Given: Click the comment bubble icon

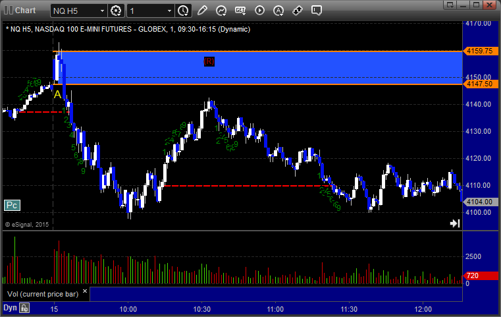Looking at the screenshot, I should [x=317, y=11].
